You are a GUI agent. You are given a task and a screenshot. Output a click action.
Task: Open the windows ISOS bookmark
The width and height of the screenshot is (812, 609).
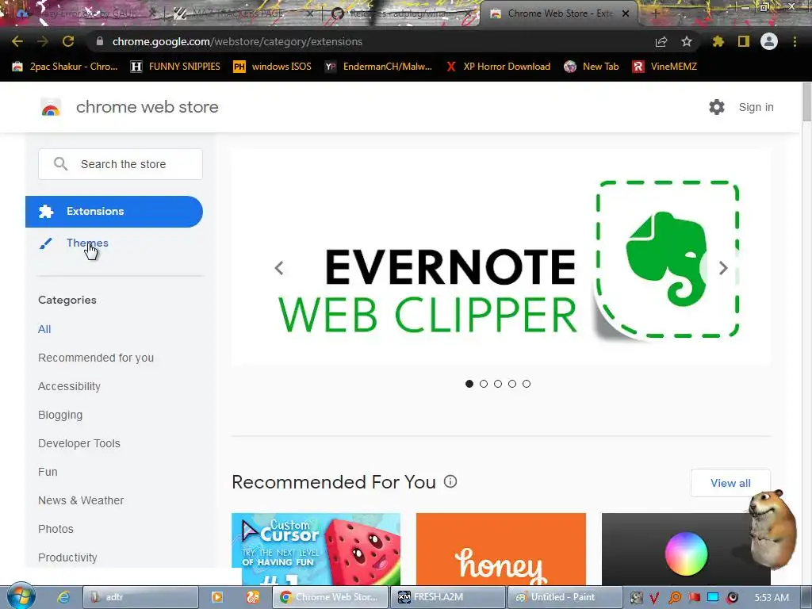click(273, 67)
